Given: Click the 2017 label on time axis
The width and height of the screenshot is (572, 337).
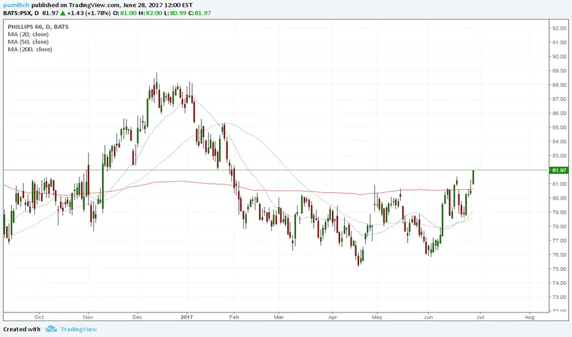Looking at the screenshot, I should 187,317.
